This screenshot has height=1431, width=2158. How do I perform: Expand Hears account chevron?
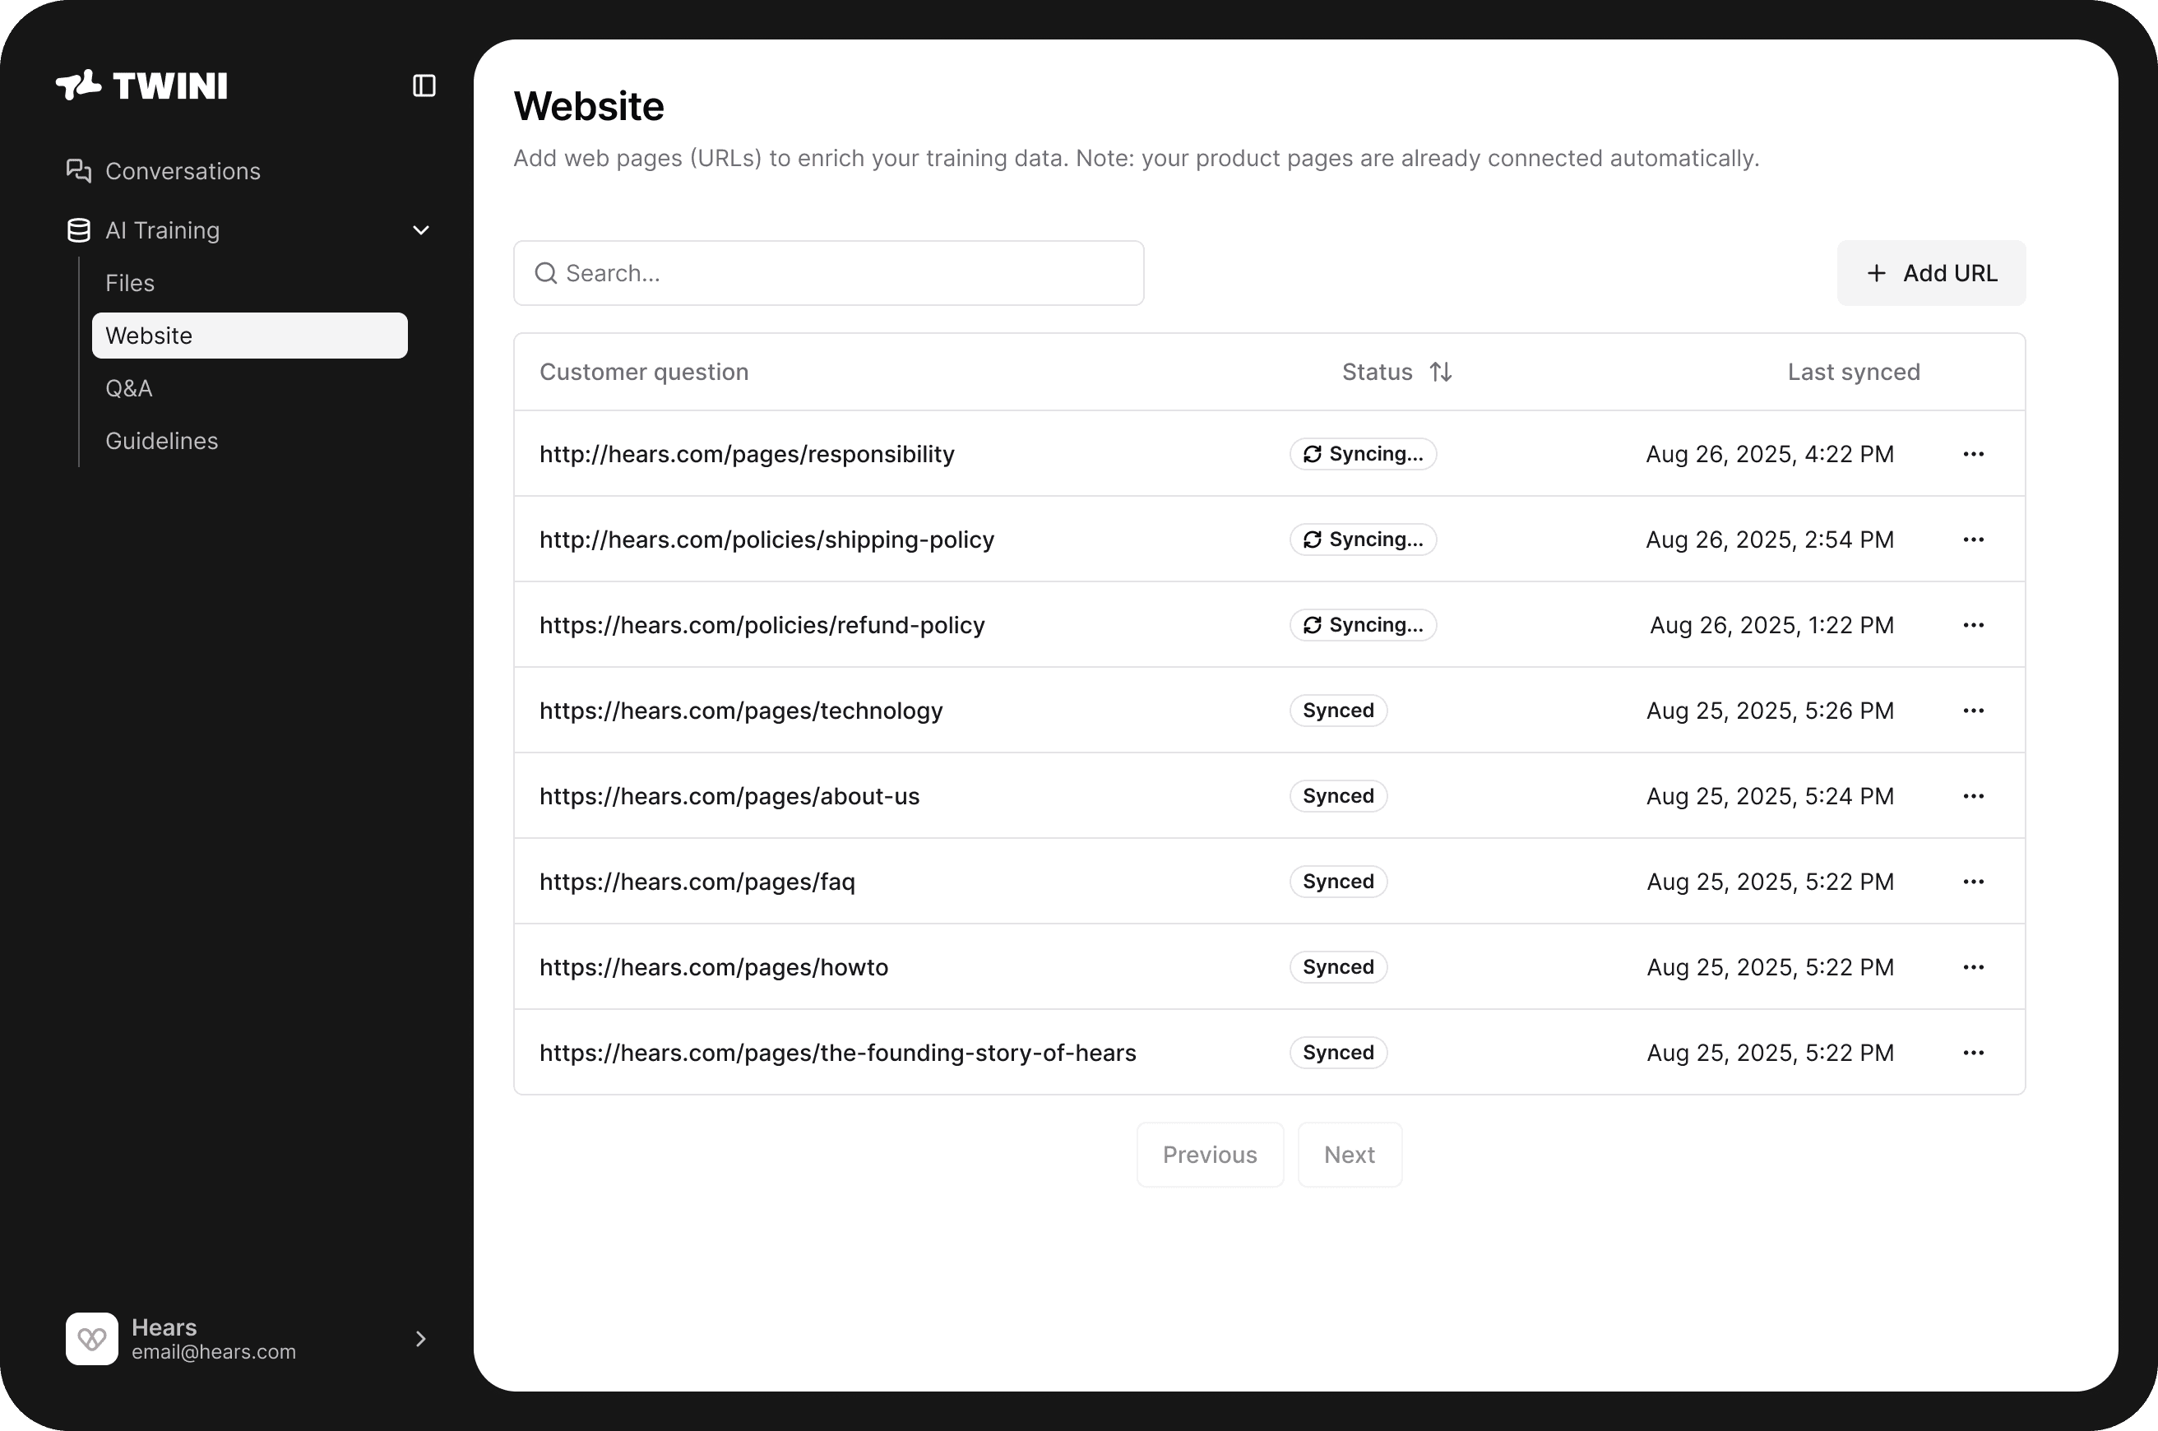click(420, 1339)
